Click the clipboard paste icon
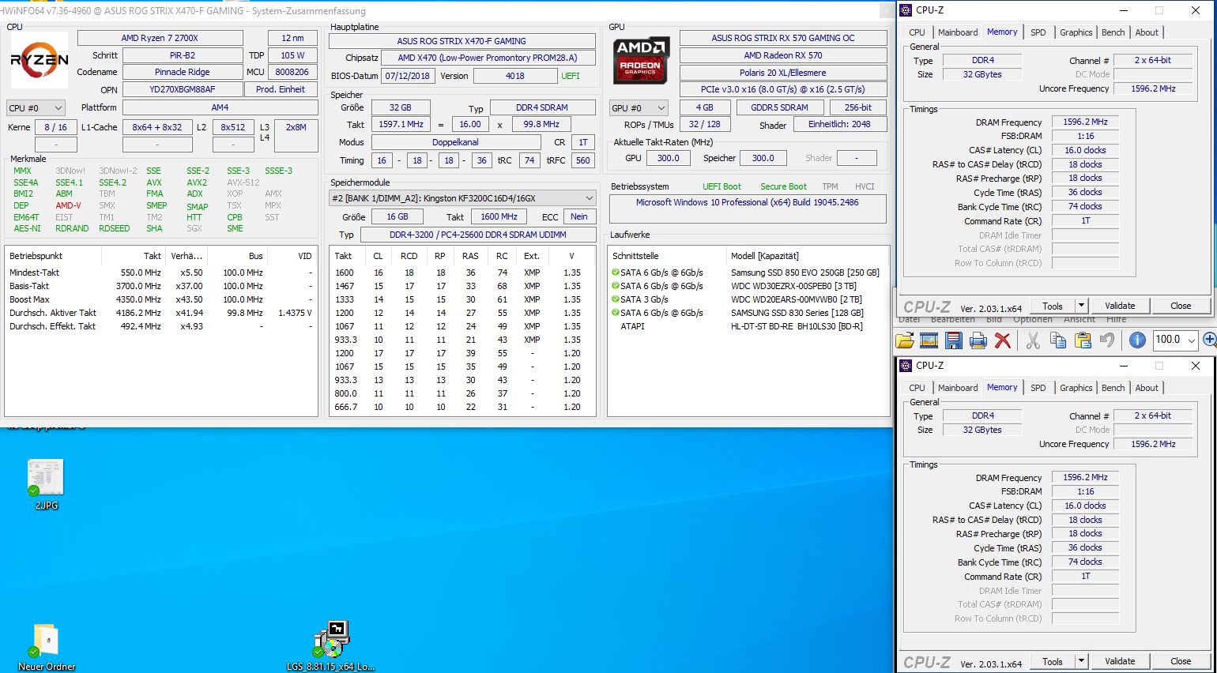Screen dimensions: 1217x673 (1083, 340)
